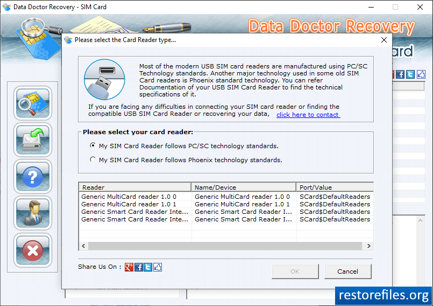Click the businessman About/contact sidebar icon

33,213
